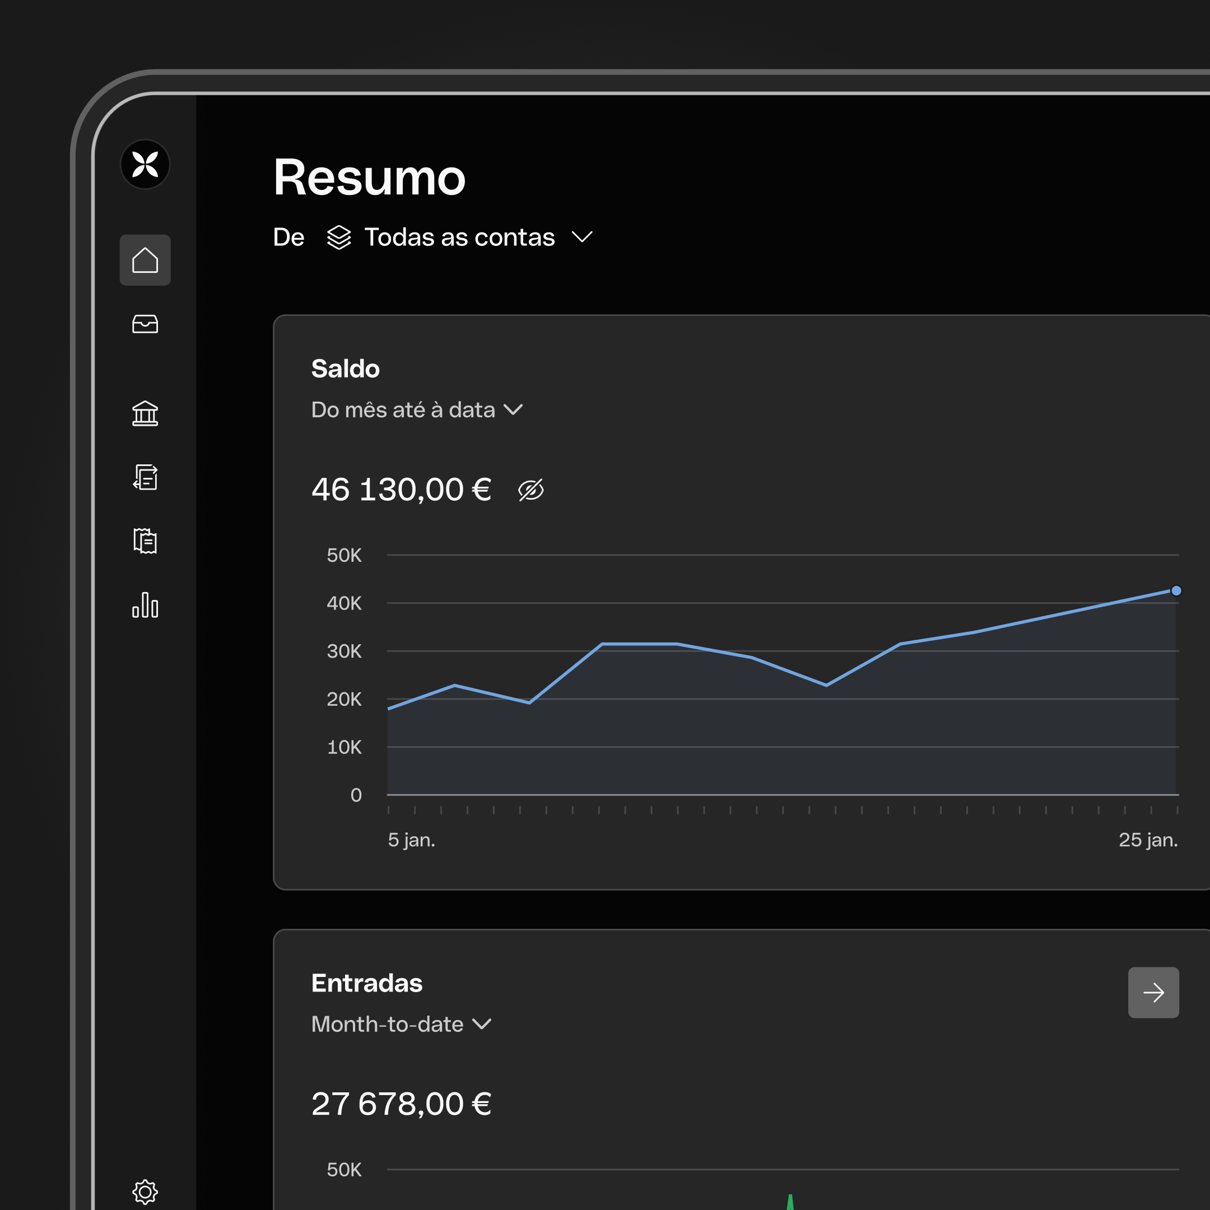The height and width of the screenshot is (1210, 1210).
Task: Click the 25 jan. axis label
Action: pos(1148,840)
